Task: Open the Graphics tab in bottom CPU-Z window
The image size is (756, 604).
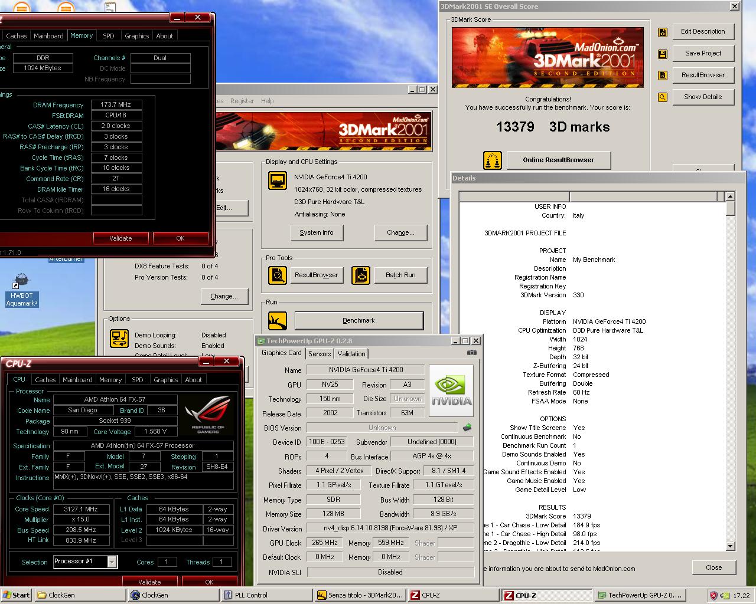Action: (165, 380)
